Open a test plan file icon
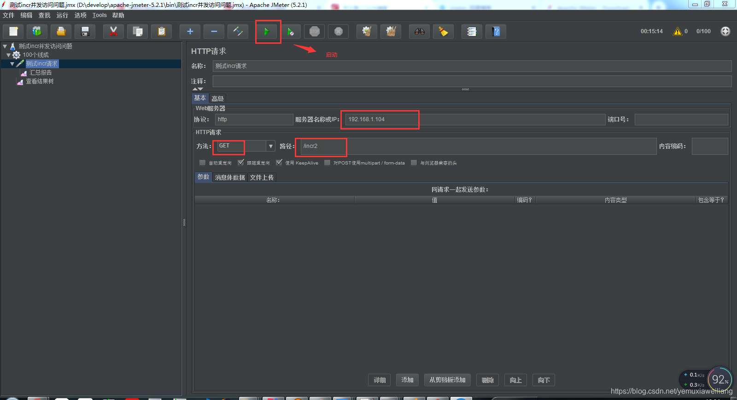Image resolution: width=737 pixels, height=400 pixels. 61,31
